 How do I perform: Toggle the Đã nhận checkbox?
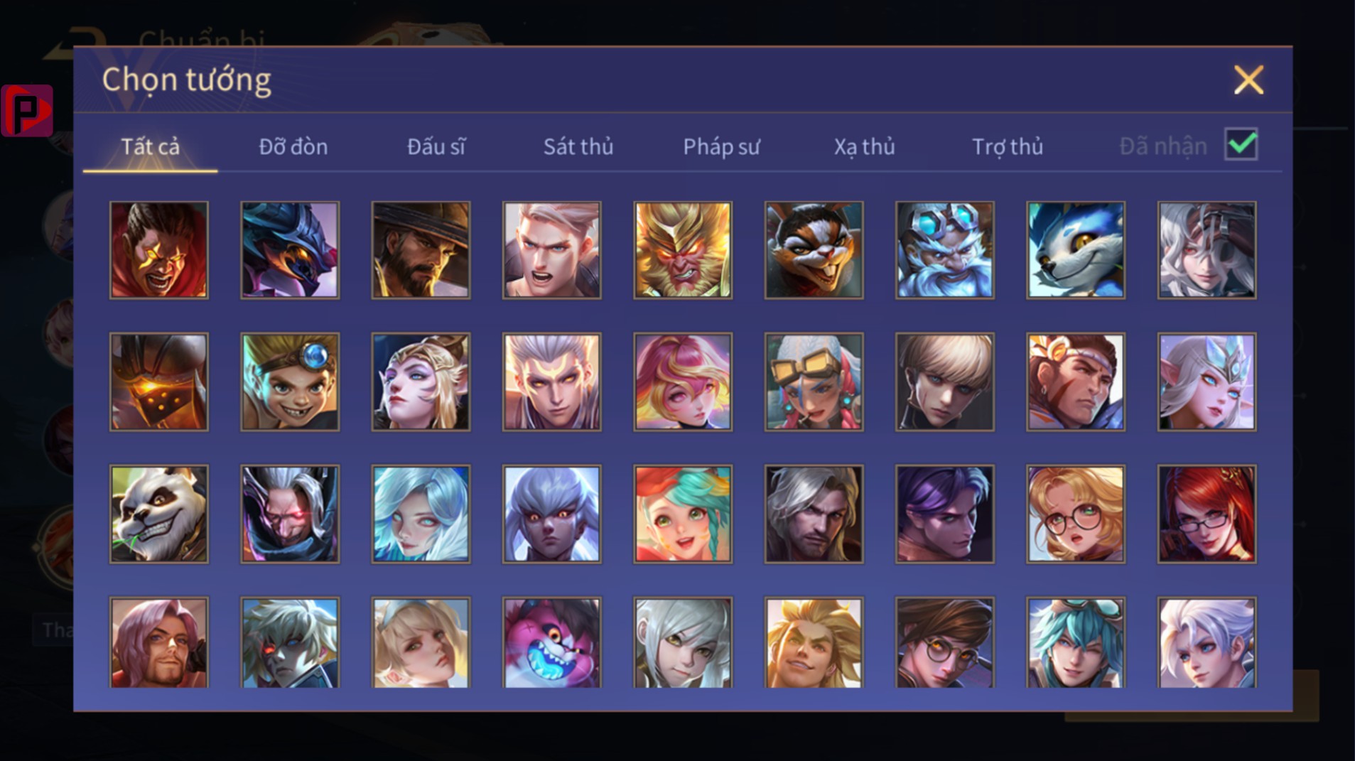(x=1241, y=145)
